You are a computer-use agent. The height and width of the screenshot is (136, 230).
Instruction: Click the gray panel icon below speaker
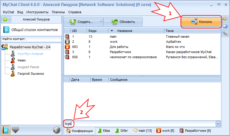coord(225,27)
